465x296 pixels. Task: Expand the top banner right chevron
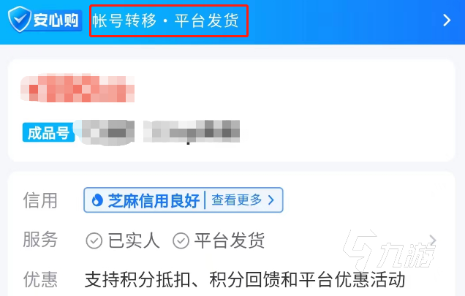tap(447, 20)
